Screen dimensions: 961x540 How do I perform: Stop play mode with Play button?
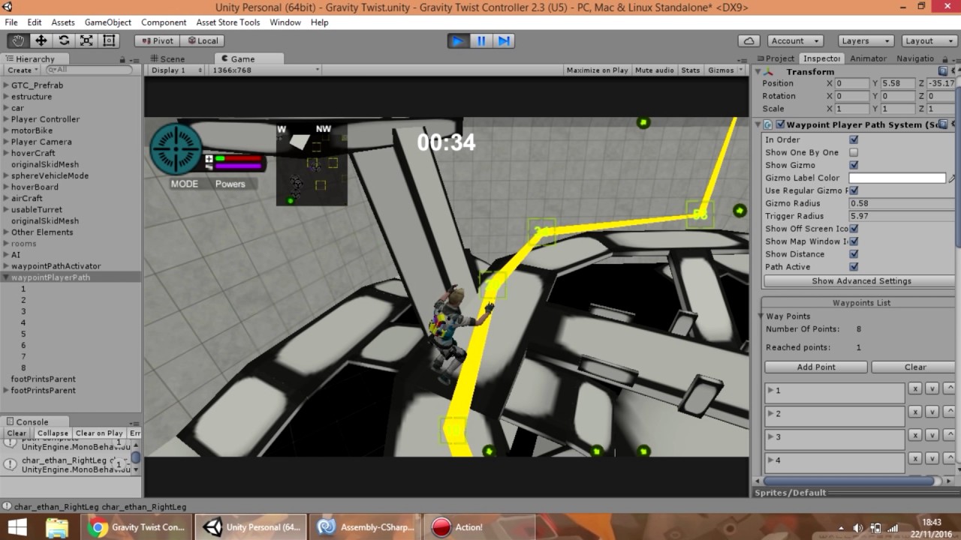click(458, 40)
